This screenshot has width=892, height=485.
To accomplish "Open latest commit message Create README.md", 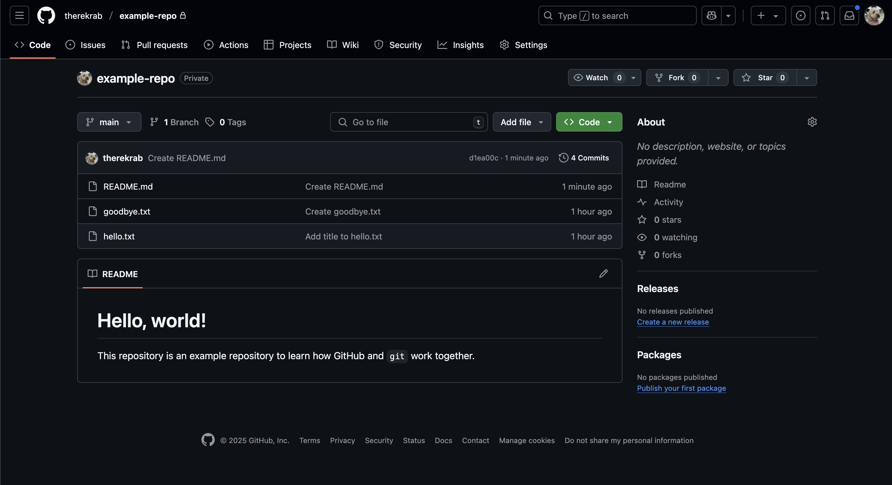I will click(x=186, y=158).
